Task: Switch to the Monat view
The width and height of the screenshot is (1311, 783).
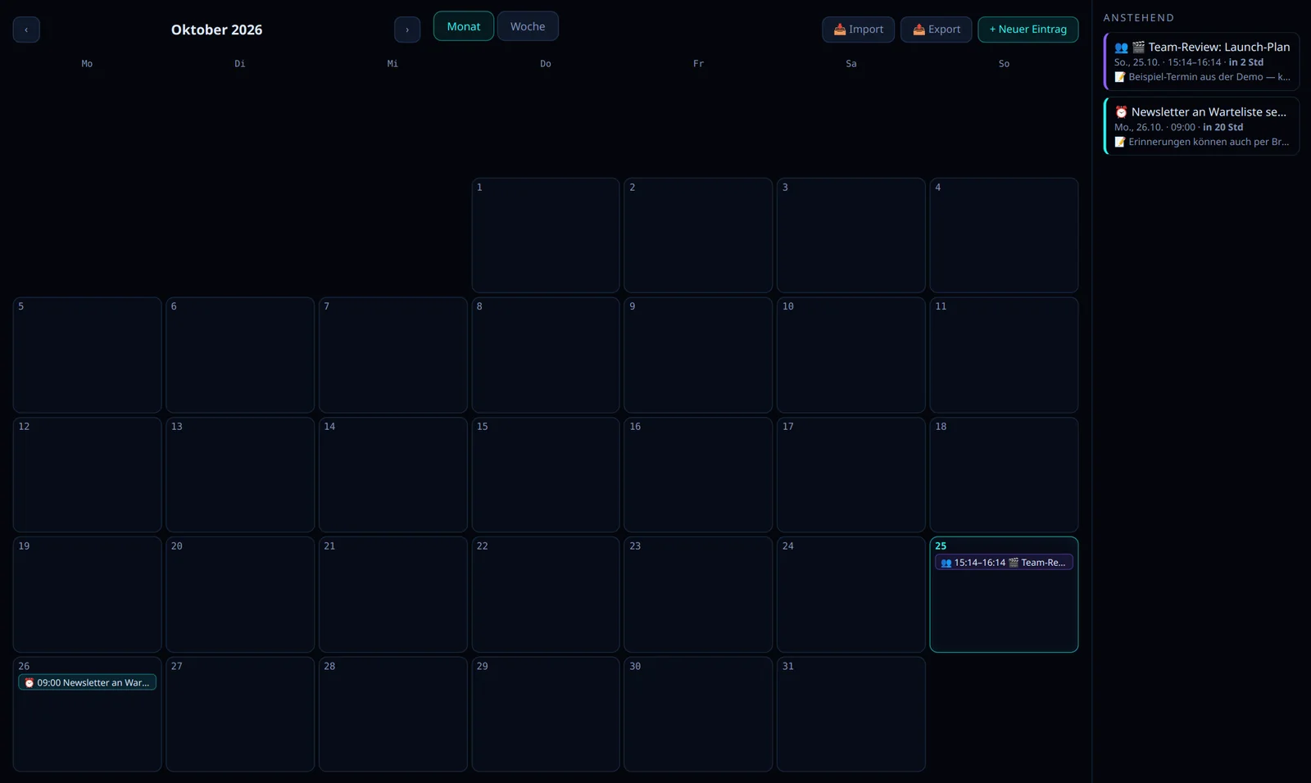Action: coord(464,26)
